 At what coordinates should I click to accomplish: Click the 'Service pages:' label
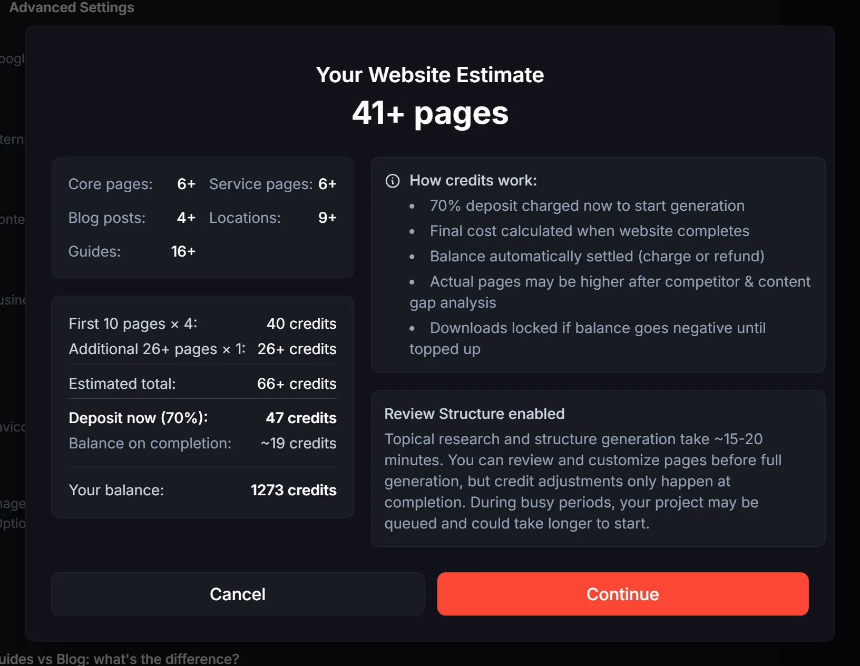tap(261, 184)
